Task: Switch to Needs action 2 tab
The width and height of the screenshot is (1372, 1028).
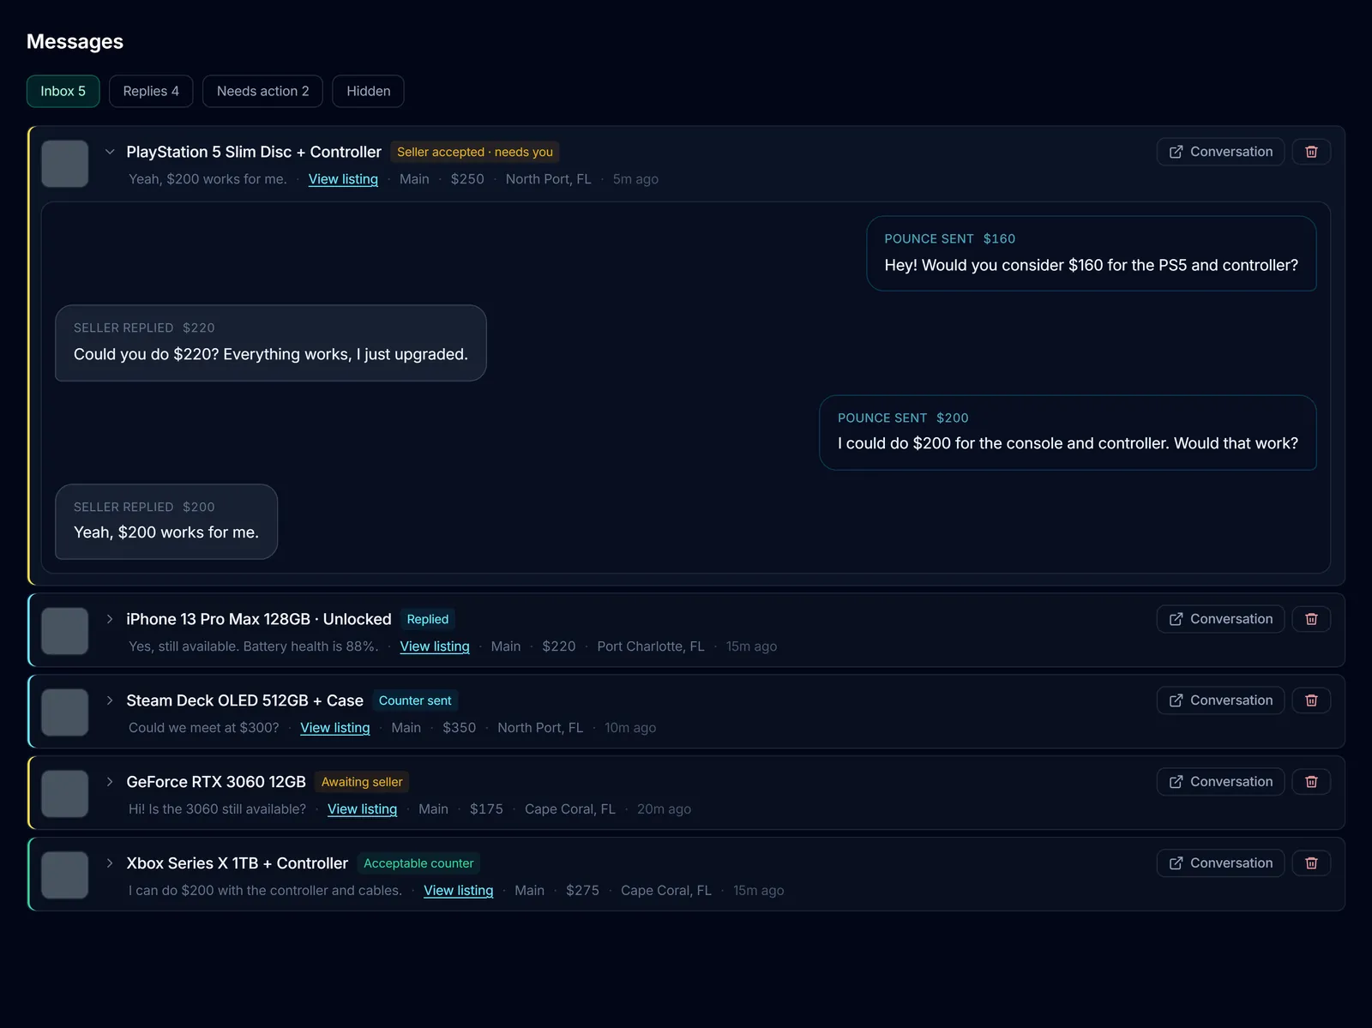Action: [x=262, y=91]
